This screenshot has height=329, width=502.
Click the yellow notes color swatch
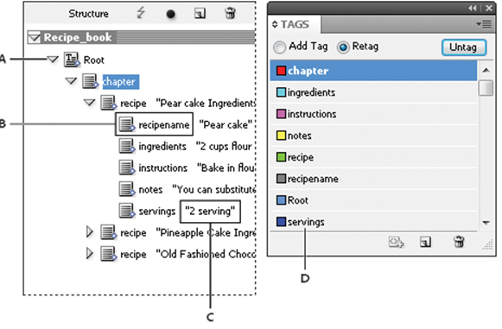click(x=281, y=136)
